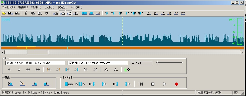Click the green bars undo icon in ナビ
This screenshot has height=96, width=246.
(x=127, y=70)
